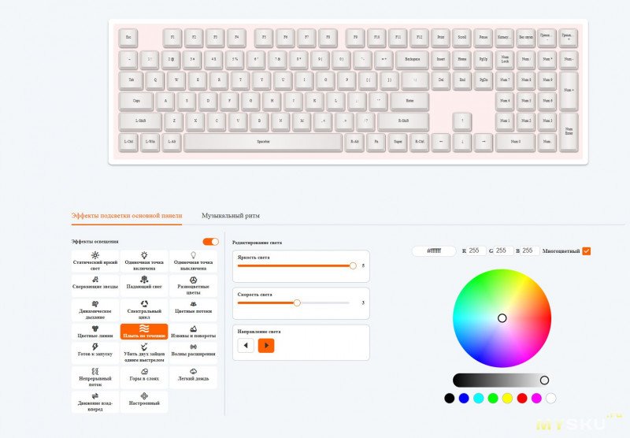Set light direction to left arrow
Image resolution: width=630 pixels, height=438 pixels.
click(x=246, y=345)
